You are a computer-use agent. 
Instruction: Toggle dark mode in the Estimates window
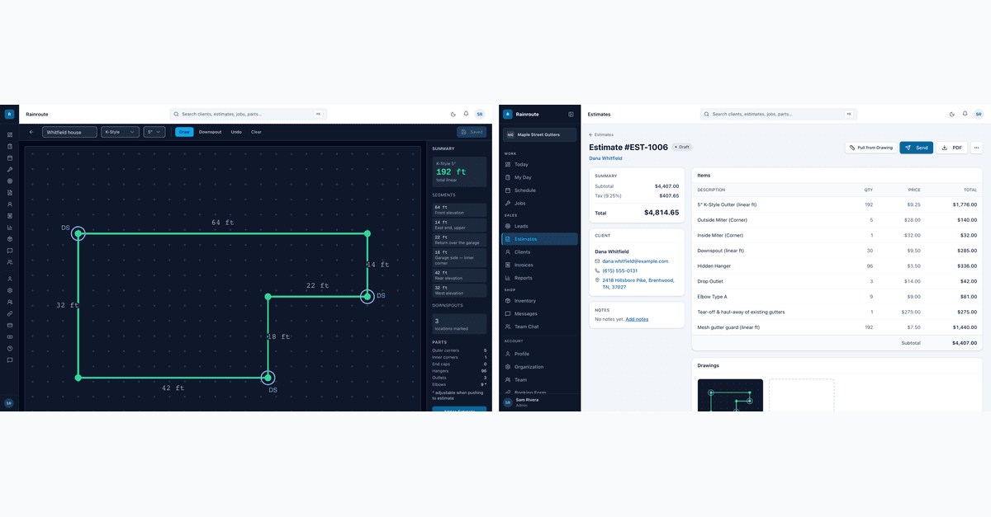(x=952, y=114)
